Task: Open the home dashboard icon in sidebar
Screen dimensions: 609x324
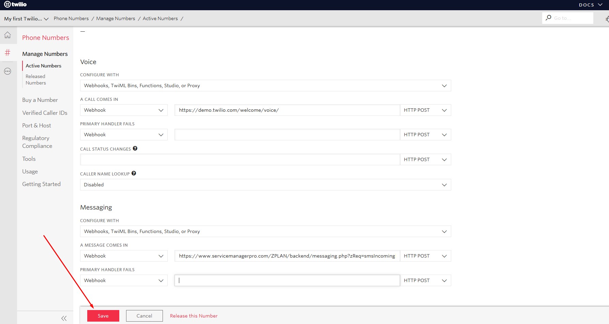Action: click(x=7, y=35)
